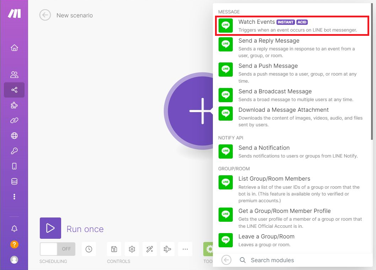This screenshot has width=376, height=270.
Task: Click the explain flow airplane icon
Action: tap(167, 249)
